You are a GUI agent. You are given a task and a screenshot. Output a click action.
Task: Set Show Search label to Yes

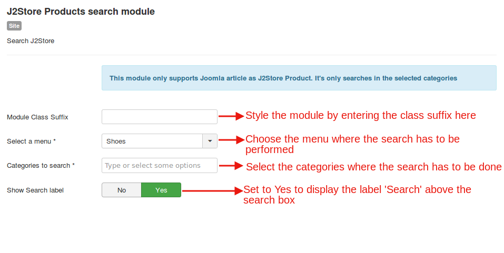tap(161, 190)
